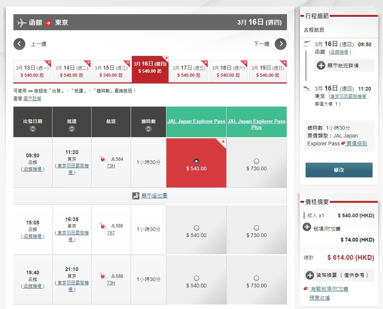This screenshot has width=383, height=309.
Task: Select $730.00 Explorer Pass Plus for JL588
Action: [x=256, y=278]
